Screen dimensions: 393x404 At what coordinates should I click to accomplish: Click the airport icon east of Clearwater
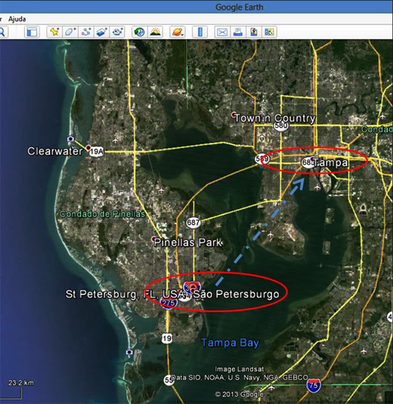click(115, 140)
